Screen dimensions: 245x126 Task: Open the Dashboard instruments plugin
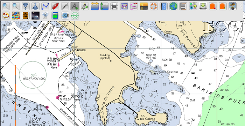[x=193, y=6]
